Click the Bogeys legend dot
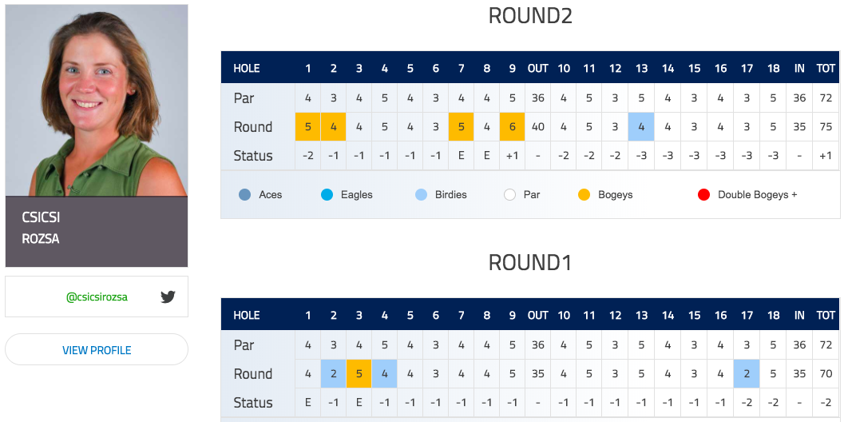This screenshot has width=848, height=422. pos(584,195)
